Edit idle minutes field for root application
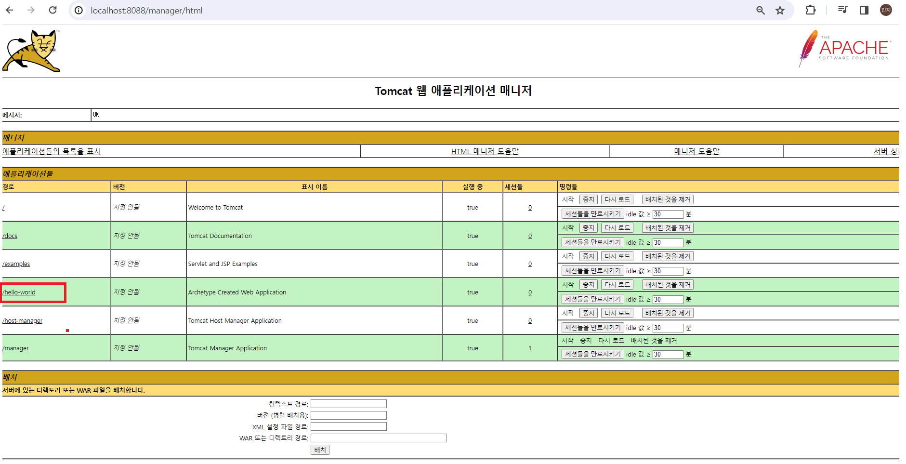Viewport: 906px width, 464px height. pyautogui.click(x=668, y=214)
